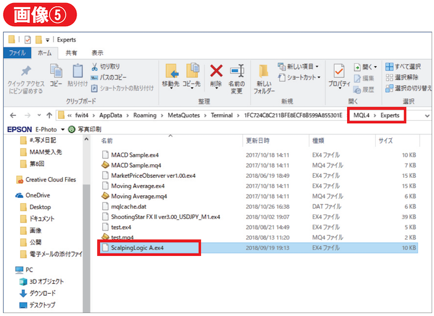This screenshot has height=316, width=434.
Task: Open Creative Cloud Files in sidebar
Action: tap(46, 180)
